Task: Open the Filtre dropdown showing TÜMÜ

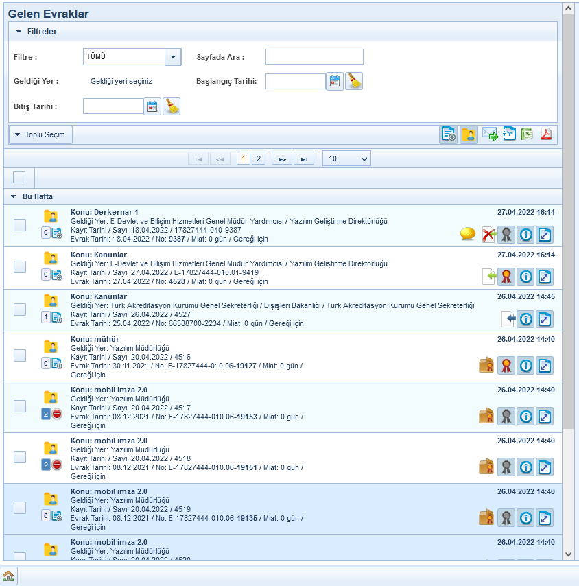Action: [x=173, y=57]
